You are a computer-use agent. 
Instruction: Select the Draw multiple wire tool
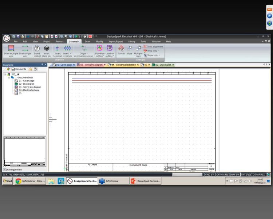pos(11,51)
